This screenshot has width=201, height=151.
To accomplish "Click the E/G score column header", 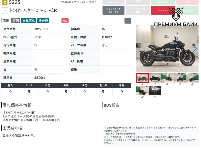I will [29, 85].
